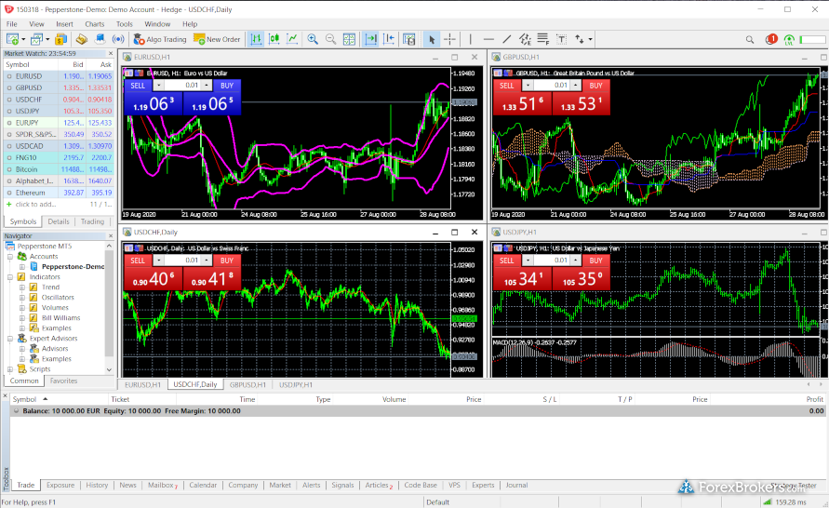Viewport: 829px width, 508px height.
Task: Increase volume on USDCHF one-click panel
Action: pyautogui.click(x=207, y=261)
